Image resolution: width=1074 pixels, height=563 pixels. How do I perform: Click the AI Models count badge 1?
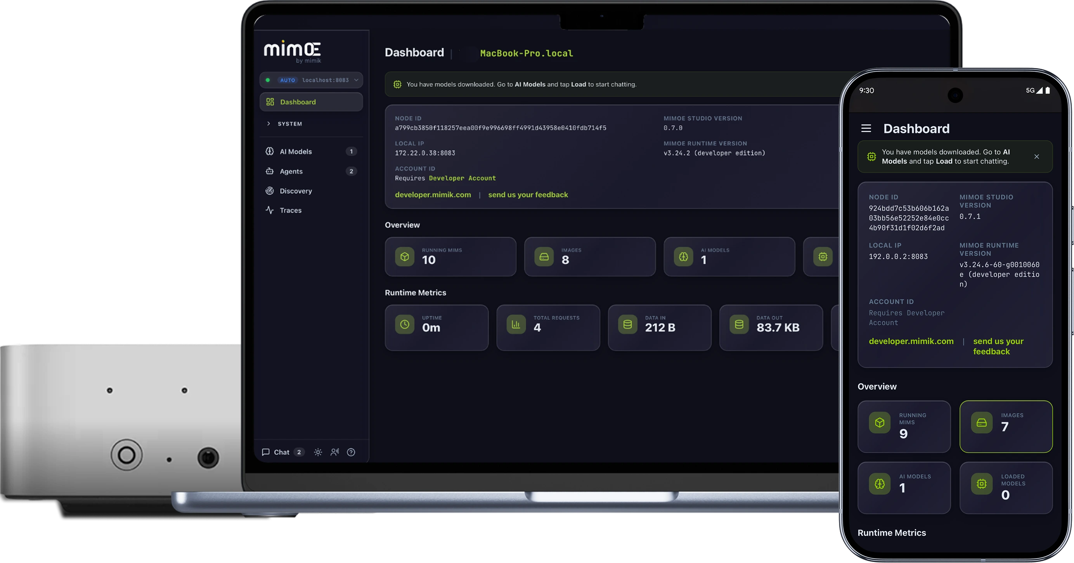(x=351, y=152)
